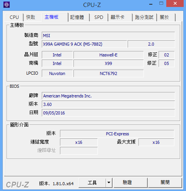Click the LPCIO model NCT6792
Image resolution: width=186 pixels, height=191 pixels.
tap(108, 73)
